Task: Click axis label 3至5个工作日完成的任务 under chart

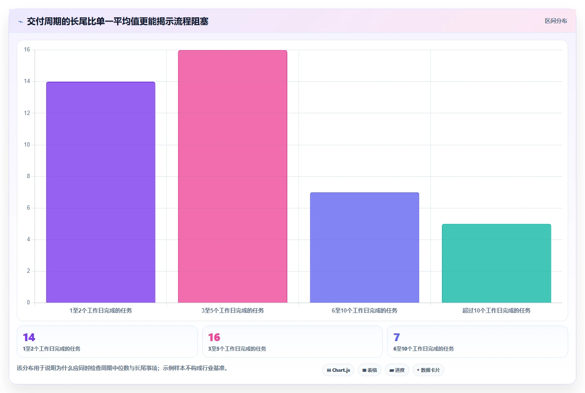Action: click(x=232, y=310)
